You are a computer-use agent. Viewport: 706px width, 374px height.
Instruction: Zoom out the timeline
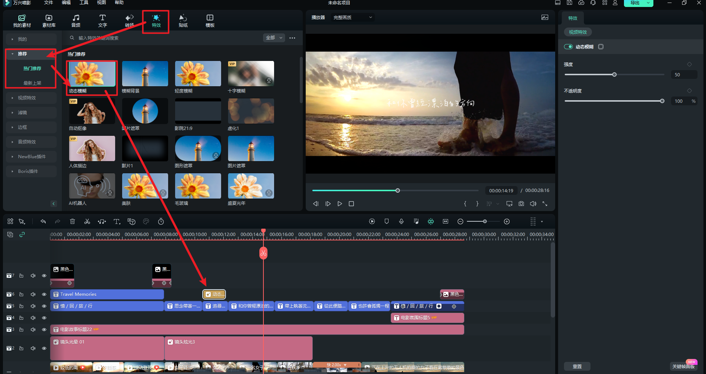click(x=460, y=221)
